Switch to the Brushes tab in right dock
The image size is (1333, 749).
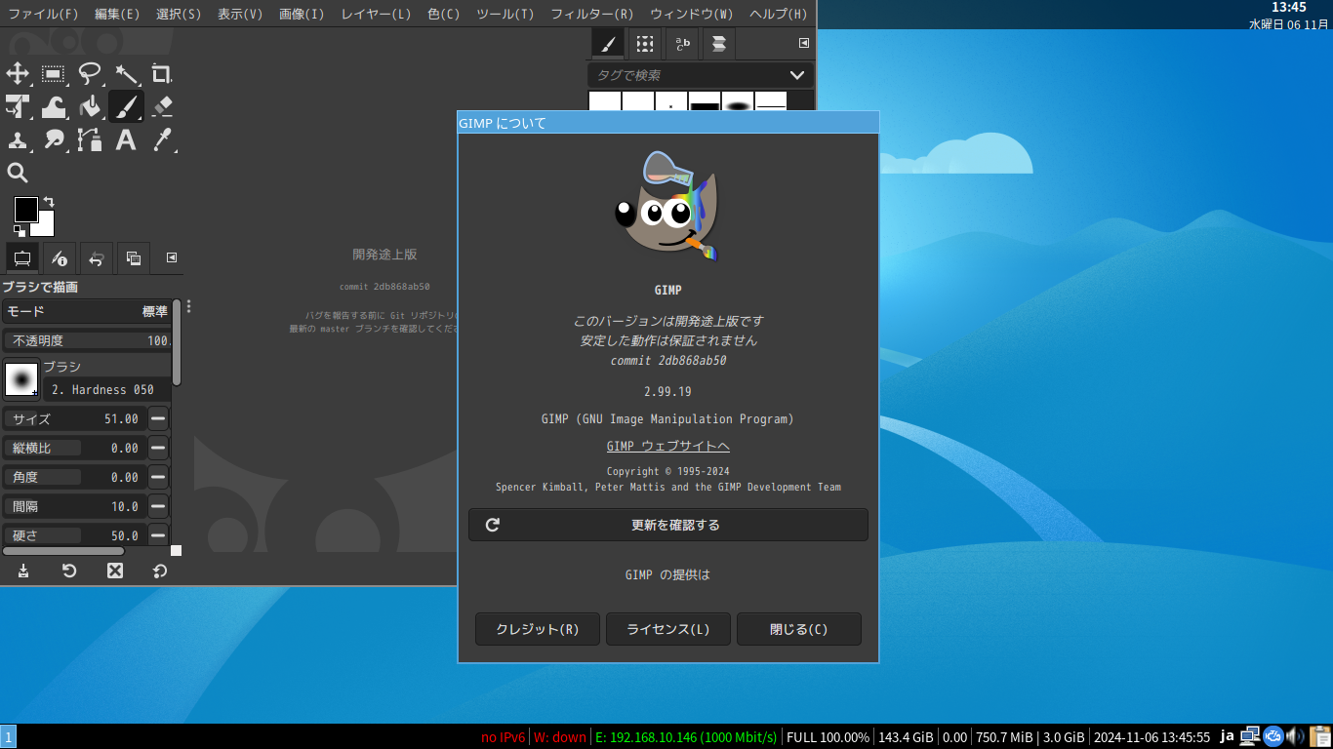608,44
